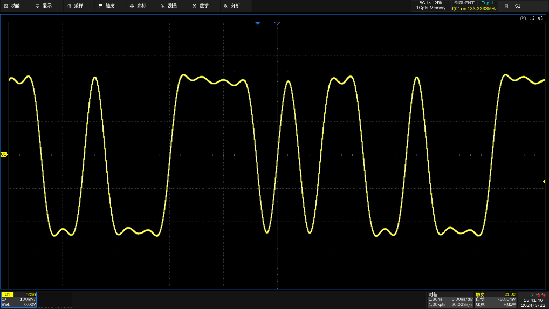Image resolution: width=549 pixels, height=309 pixels.
Task: Click the 8GHz 12Bit memory info
Action: pyautogui.click(x=431, y=5)
